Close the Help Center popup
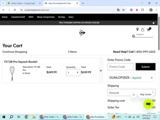Viewport: 160px width, 120px height. (x=133, y=95)
